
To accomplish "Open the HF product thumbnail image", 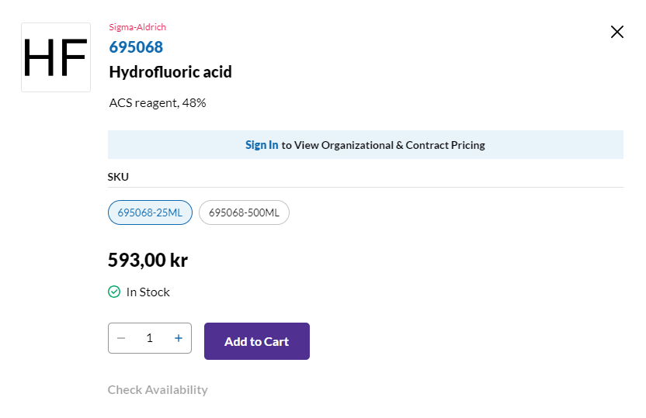I will coord(56,57).
